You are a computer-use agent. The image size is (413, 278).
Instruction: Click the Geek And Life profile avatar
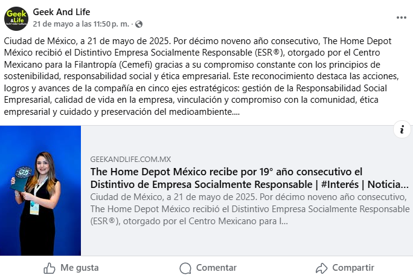pyautogui.click(x=16, y=19)
